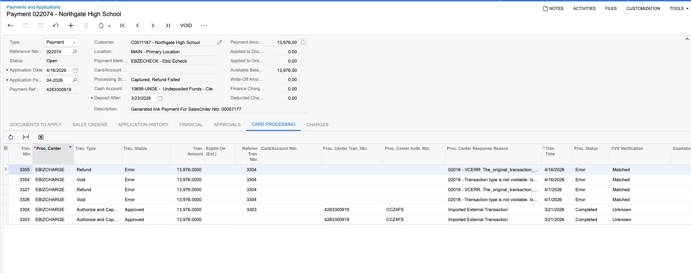Click the Clipboard copy-paste icon
The height and width of the screenshot is (273, 691).
101,25
